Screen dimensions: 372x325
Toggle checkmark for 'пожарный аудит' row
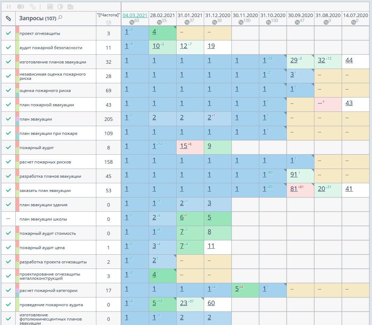click(8, 148)
